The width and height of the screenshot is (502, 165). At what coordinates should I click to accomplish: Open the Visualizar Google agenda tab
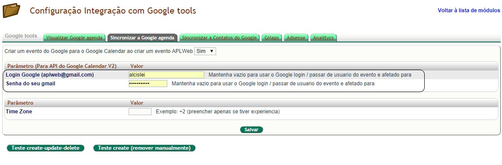click(74, 38)
